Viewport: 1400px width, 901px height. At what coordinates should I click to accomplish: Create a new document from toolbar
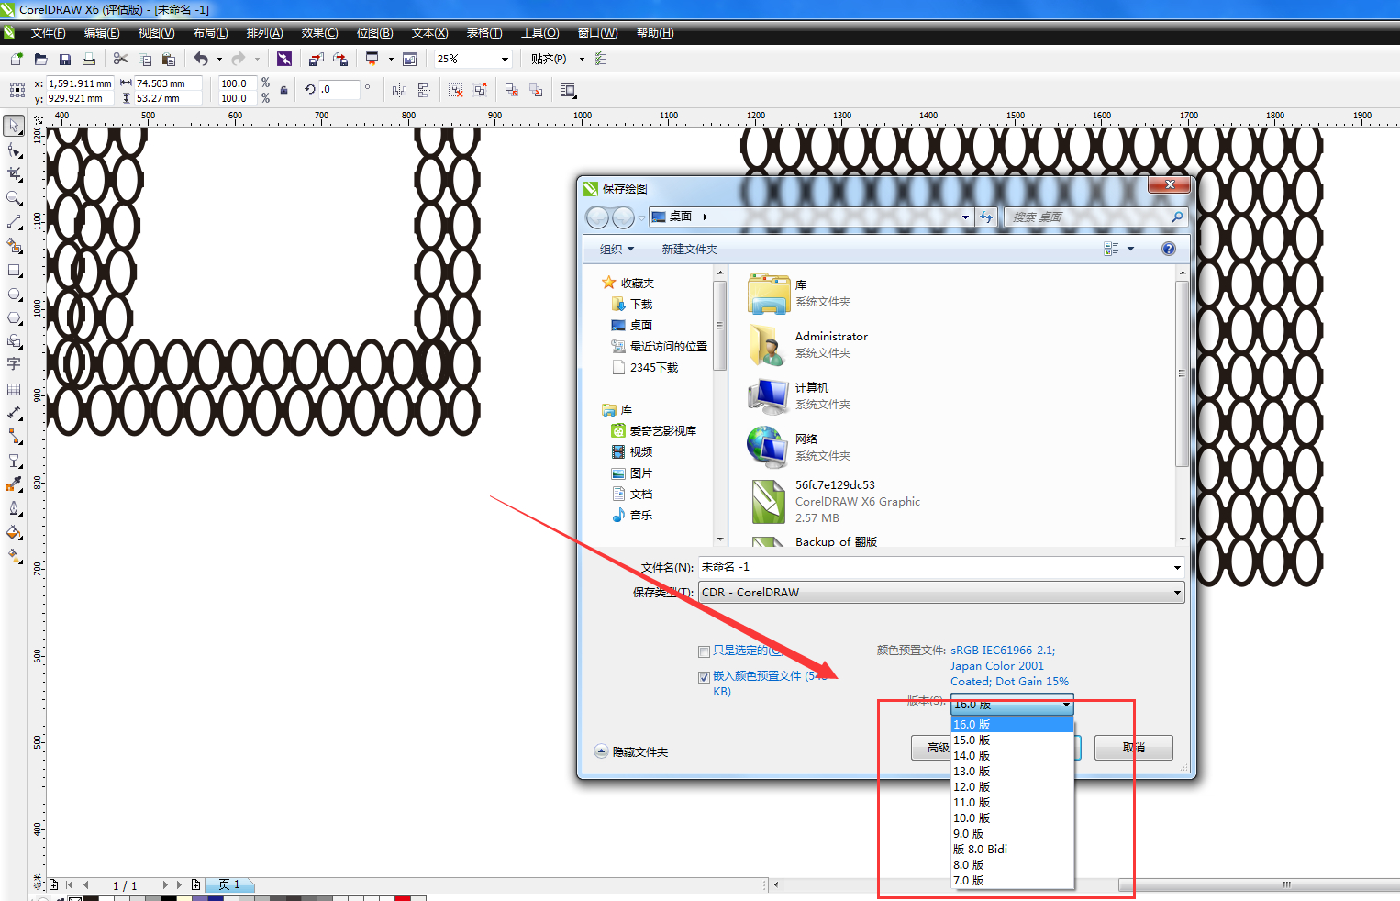point(17,59)
